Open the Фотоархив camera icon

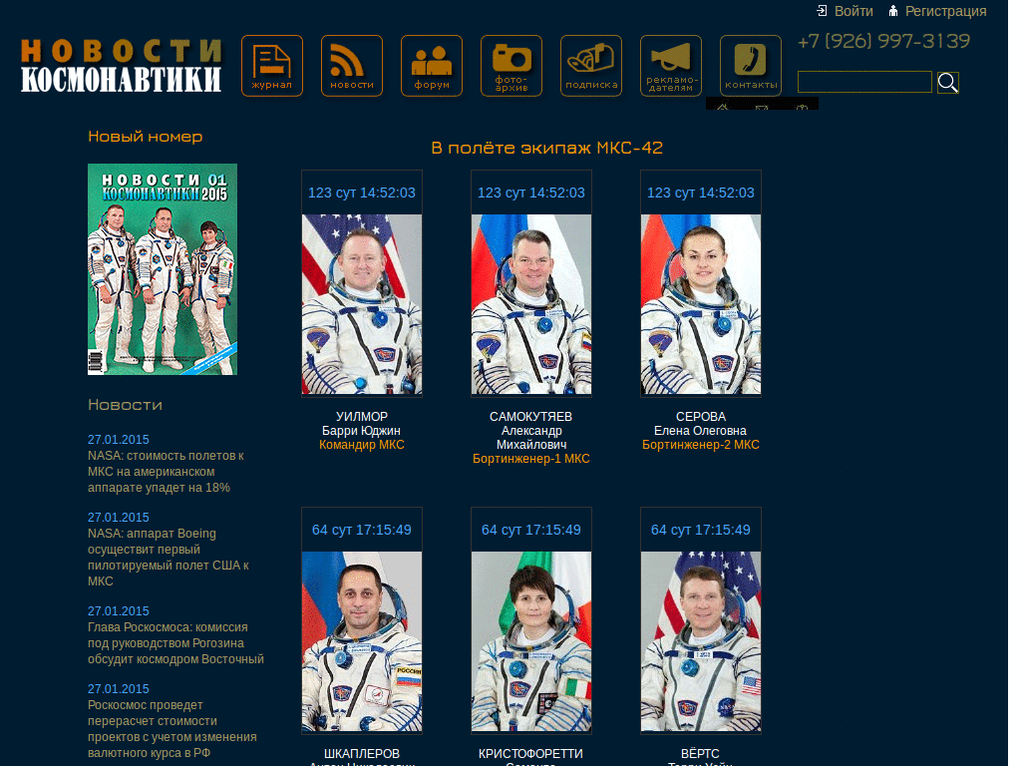click(x=510, y=66)
